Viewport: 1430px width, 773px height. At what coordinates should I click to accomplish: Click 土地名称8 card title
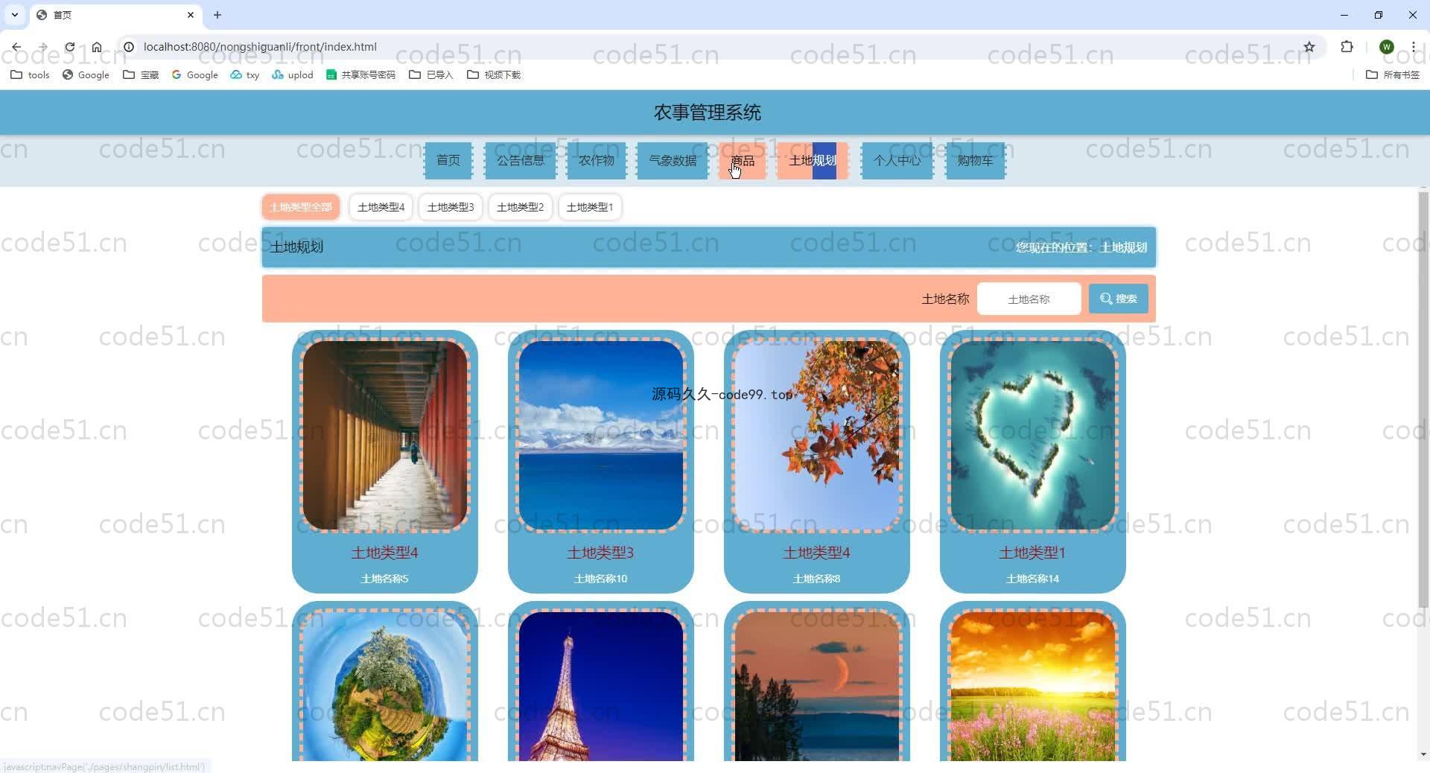coord(817,579)
